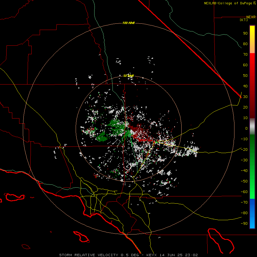Click the 50 value on velocity scale
Image resolution: width=257 pixels, height=257 pixels.
click(245, 76)
